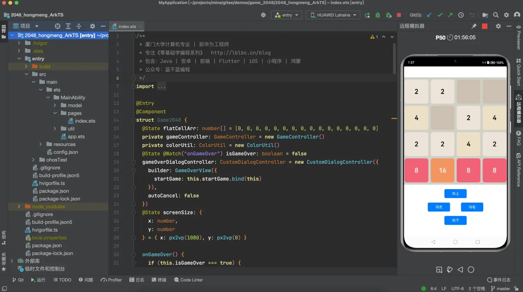The width and height of the screenshot is (523, 292).
Task: Click the Debug 'entry' bug icon
Action: coord(378,15)
